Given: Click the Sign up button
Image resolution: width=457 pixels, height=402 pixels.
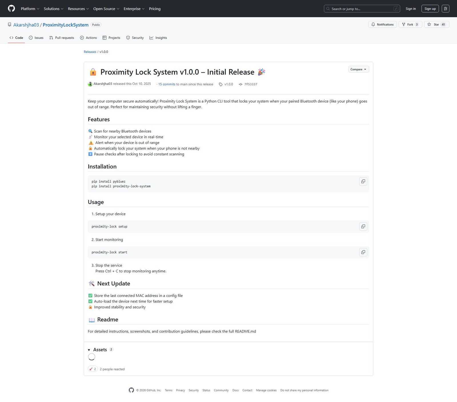Looking at the screenshot, I should point(430,9).
